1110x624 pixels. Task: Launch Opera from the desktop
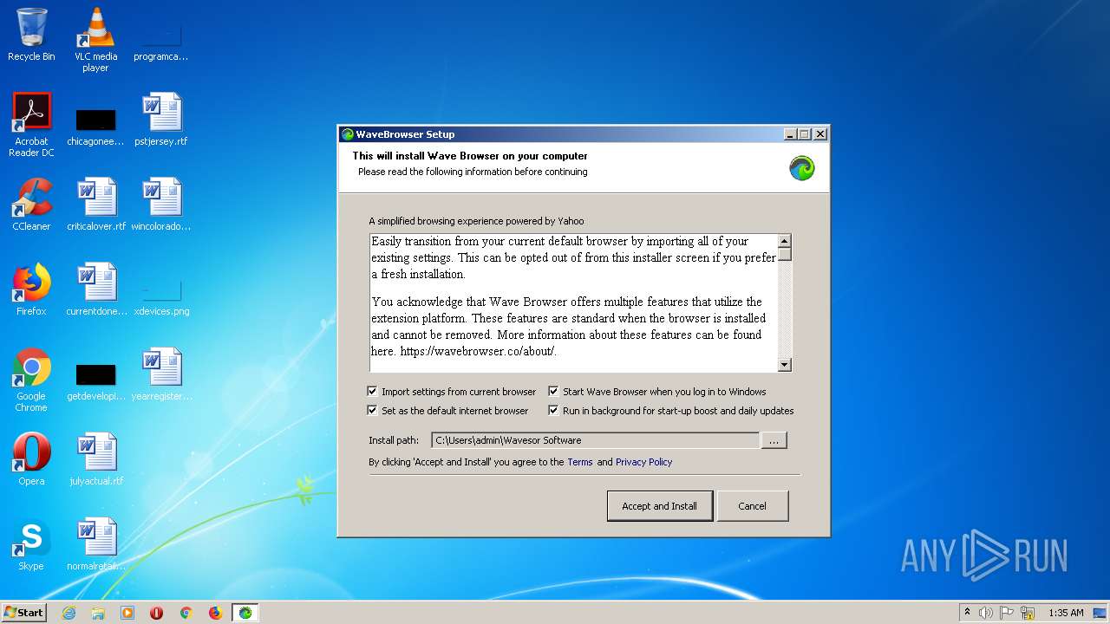coord(31,459)
